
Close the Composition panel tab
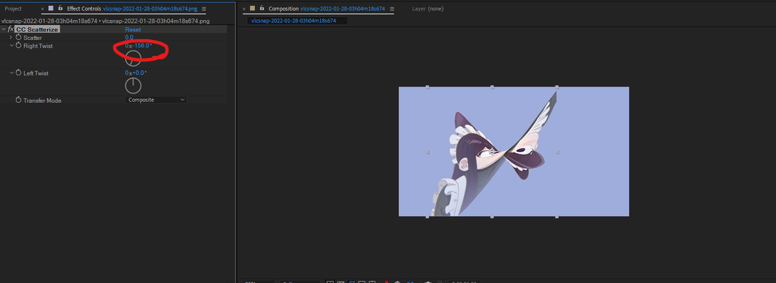[x=244, y=9]
